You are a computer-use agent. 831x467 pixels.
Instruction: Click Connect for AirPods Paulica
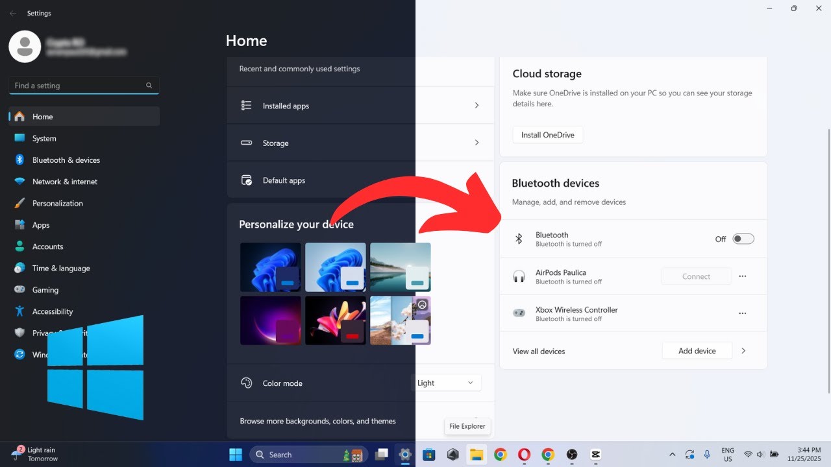coord(697,276)
